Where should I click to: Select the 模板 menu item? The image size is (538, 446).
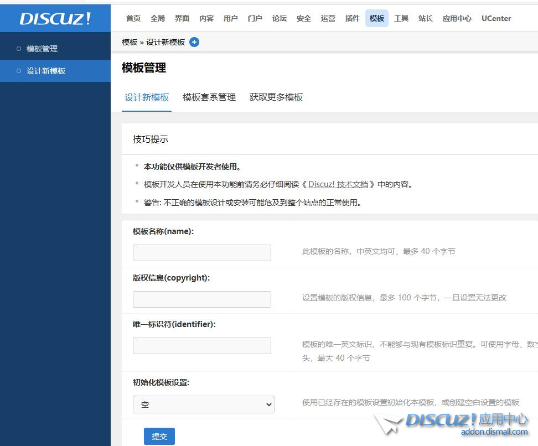click(x=377, y=18)
